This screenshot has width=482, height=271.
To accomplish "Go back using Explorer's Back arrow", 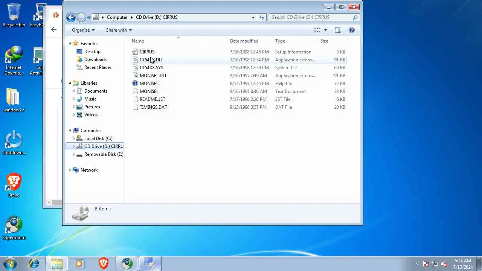I will point(71,17).
